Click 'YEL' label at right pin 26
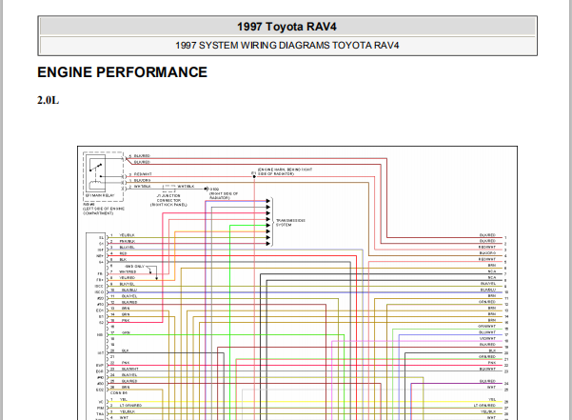 point(492,400)
